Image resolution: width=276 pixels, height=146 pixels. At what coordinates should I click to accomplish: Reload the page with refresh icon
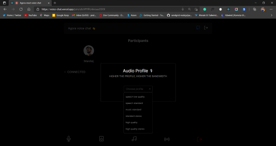[x=21, y=9]
